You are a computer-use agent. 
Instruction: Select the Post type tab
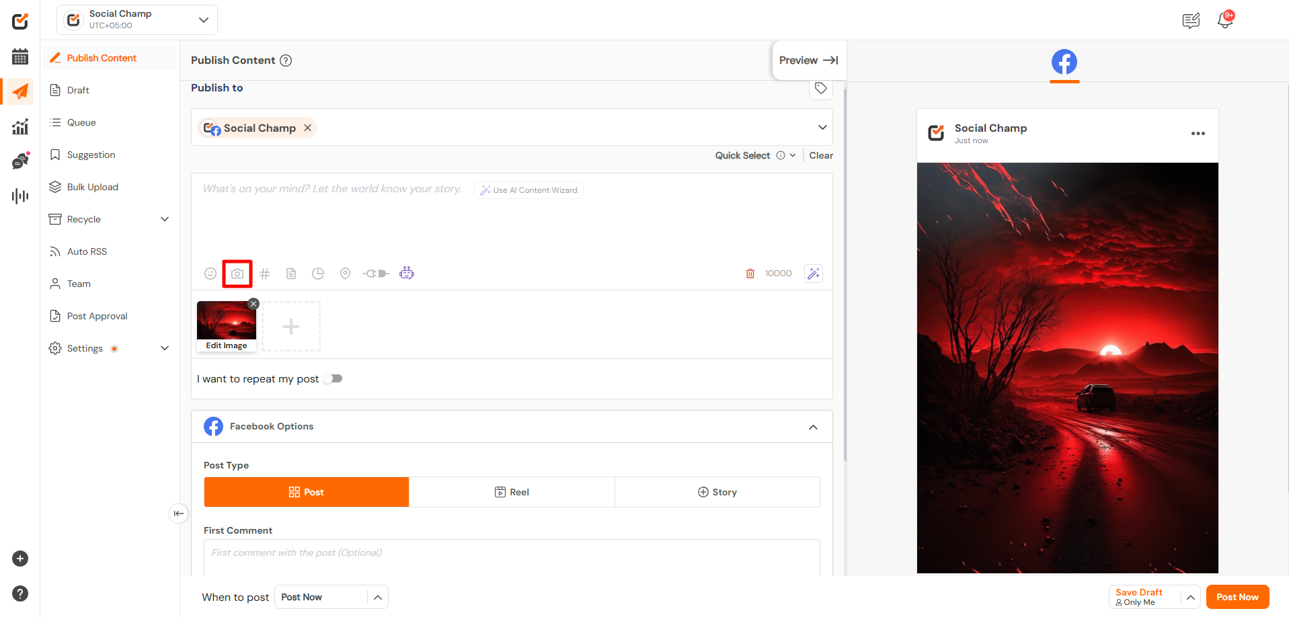[x=307, y=492]
